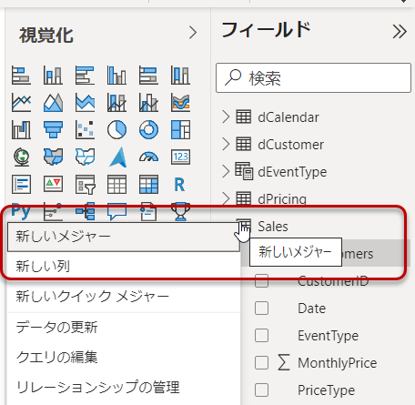Expand the dEventType table
Viewport: 415px width, 405px height.
pyautogui.click(x=226, y=172)
